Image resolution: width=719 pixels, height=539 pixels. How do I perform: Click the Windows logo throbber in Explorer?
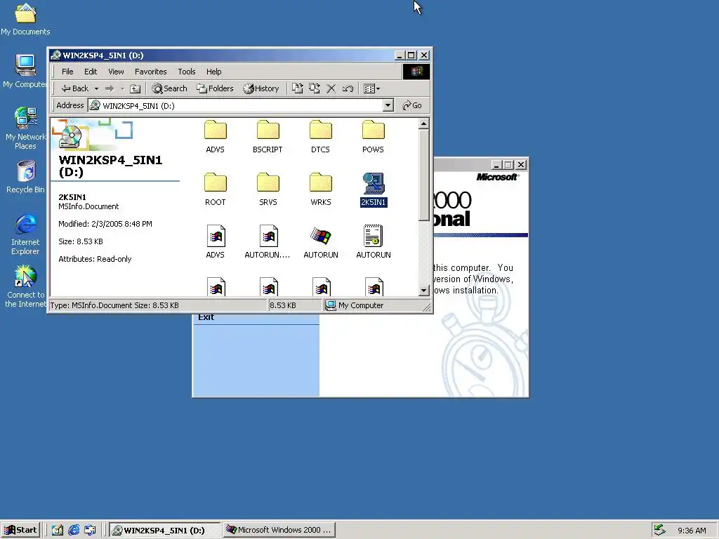click(x=416, y=72)
